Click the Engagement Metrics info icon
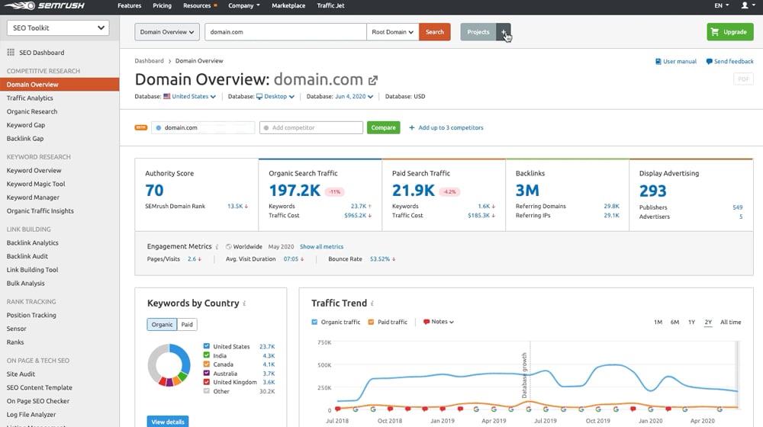The image size is (763, 427). (217, 246)
